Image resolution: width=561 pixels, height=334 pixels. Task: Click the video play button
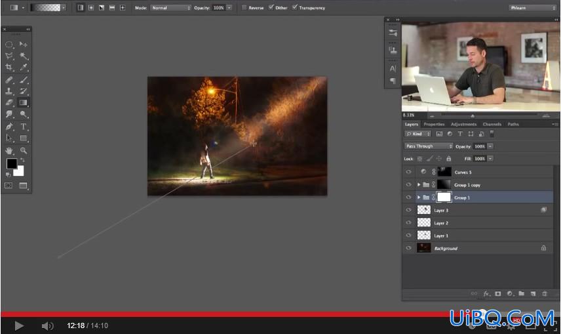click(x=19, y=325)
